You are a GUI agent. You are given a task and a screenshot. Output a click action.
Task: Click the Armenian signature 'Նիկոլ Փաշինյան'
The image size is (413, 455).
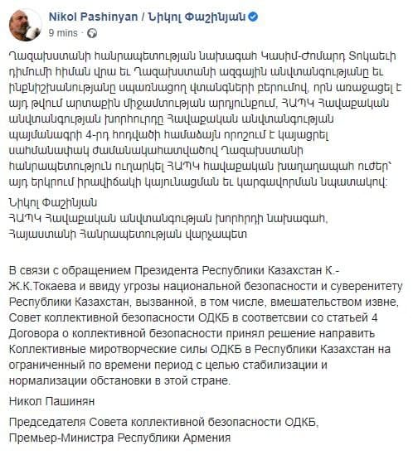click(53, 202)
